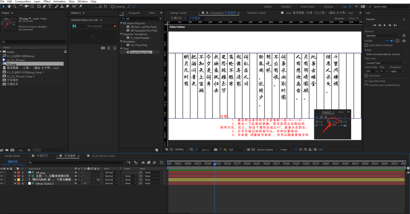Select the Pan Behind anchor point tool
Viewport: 410px width, 214px height.
pyautogui.click(x=32, y=6)
